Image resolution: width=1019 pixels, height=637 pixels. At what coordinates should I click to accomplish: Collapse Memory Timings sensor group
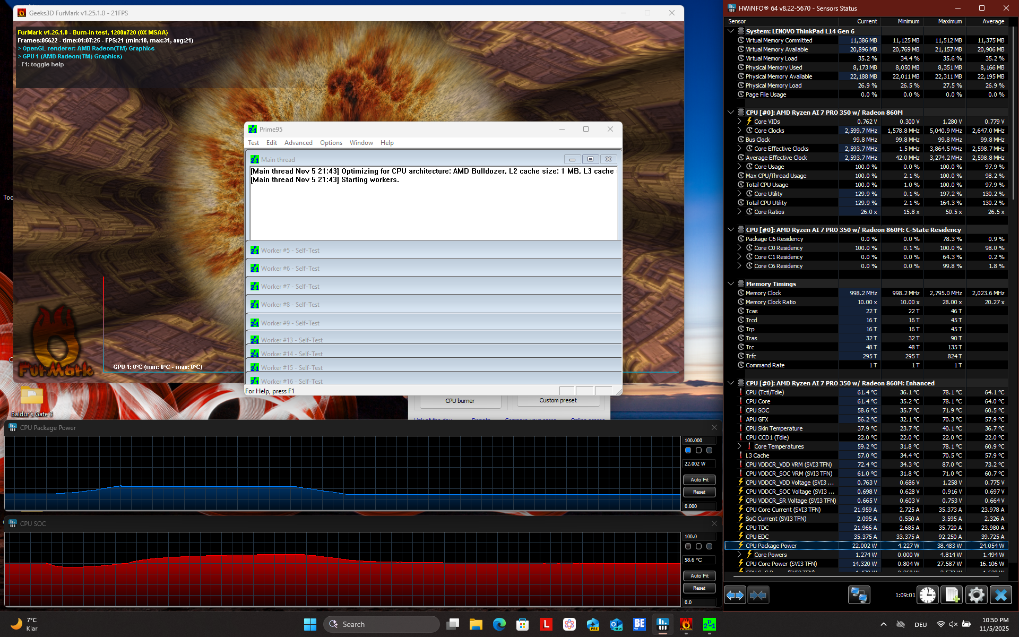(731, 284)
